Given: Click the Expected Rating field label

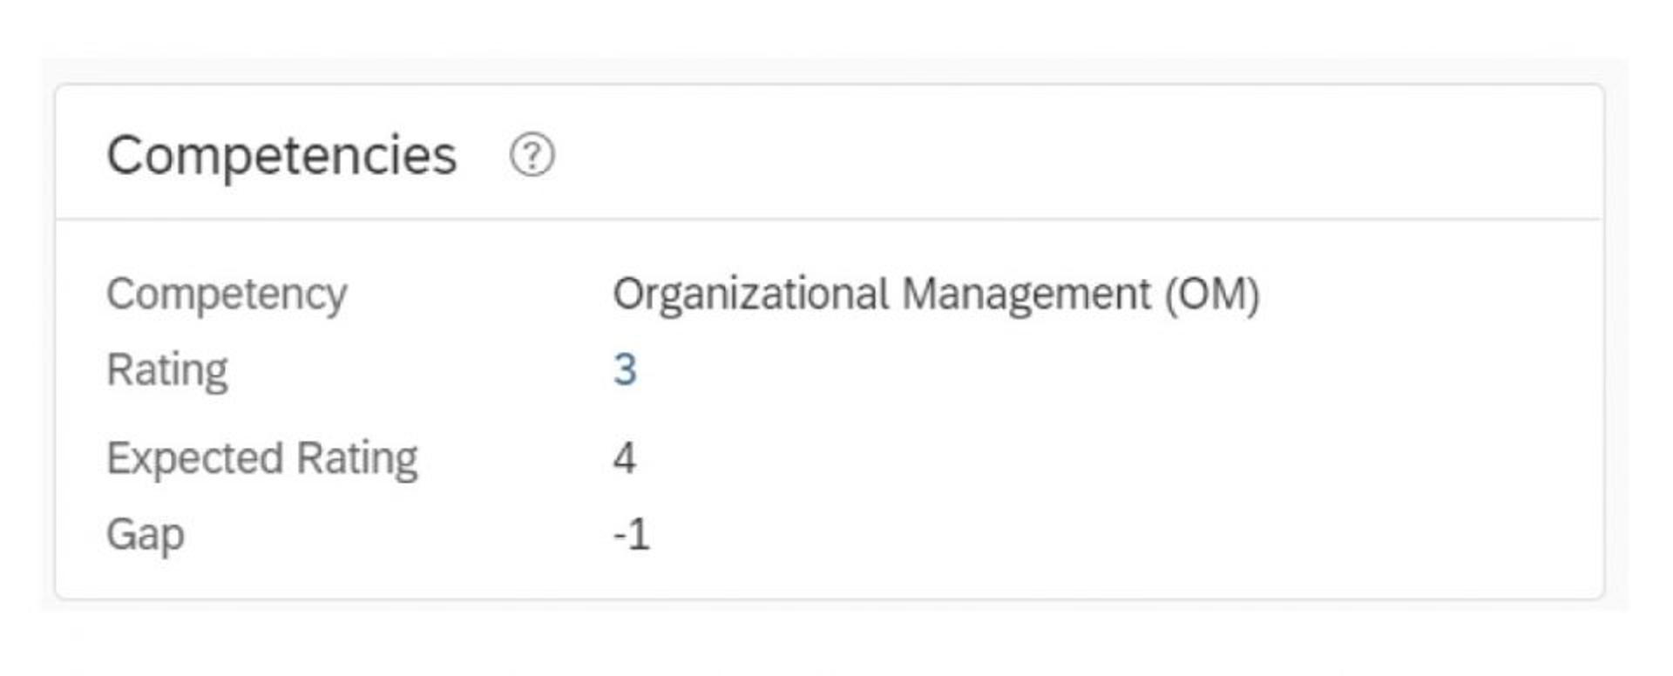Looking at the screenshot, I should (261, 458).
